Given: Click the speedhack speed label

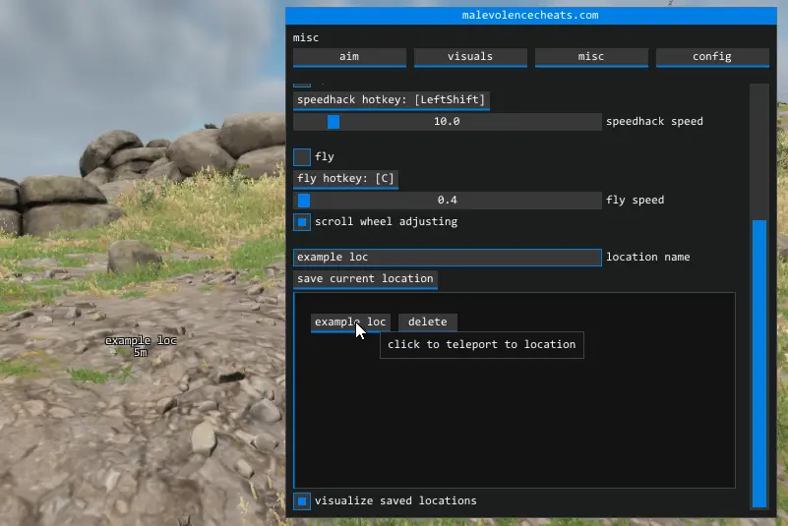Looking at the screenshot, I should pyautogui.click(x=654, y=122).
